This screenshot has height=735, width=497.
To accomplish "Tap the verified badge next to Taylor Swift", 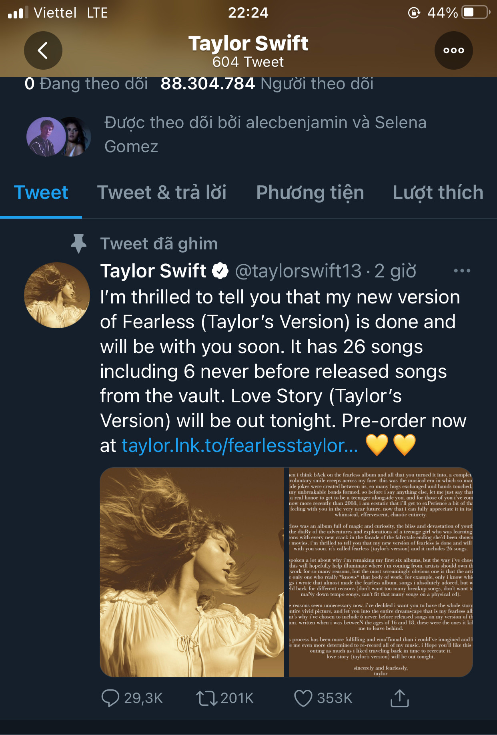I will coord(220,271).
